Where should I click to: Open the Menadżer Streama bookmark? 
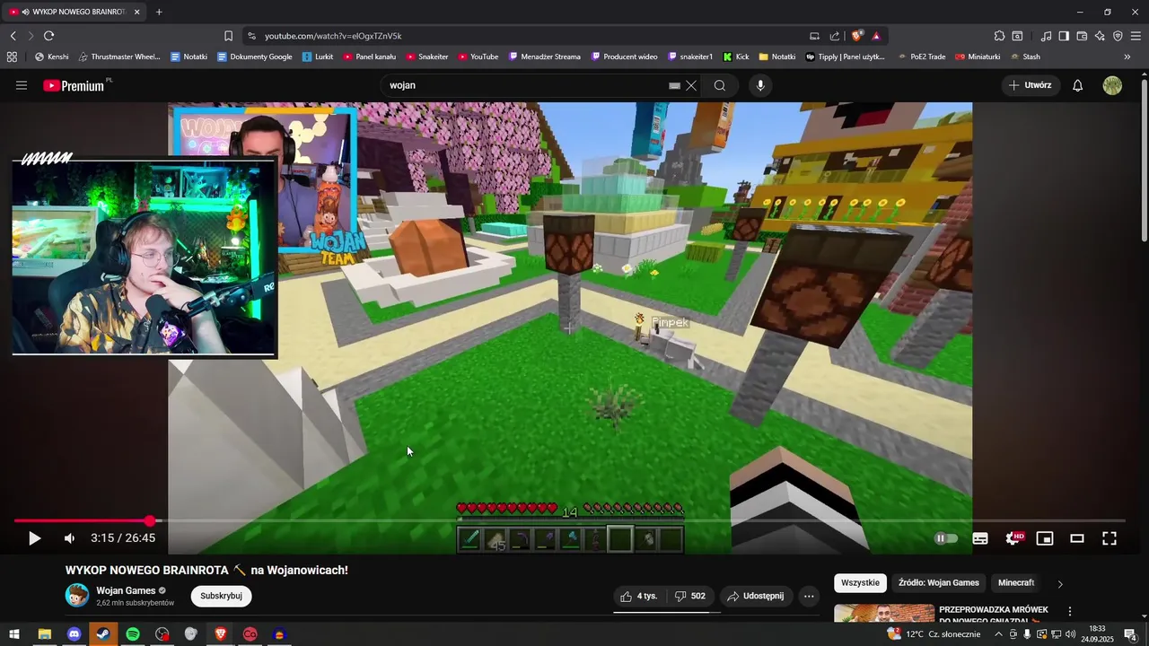tap(545, 57)
